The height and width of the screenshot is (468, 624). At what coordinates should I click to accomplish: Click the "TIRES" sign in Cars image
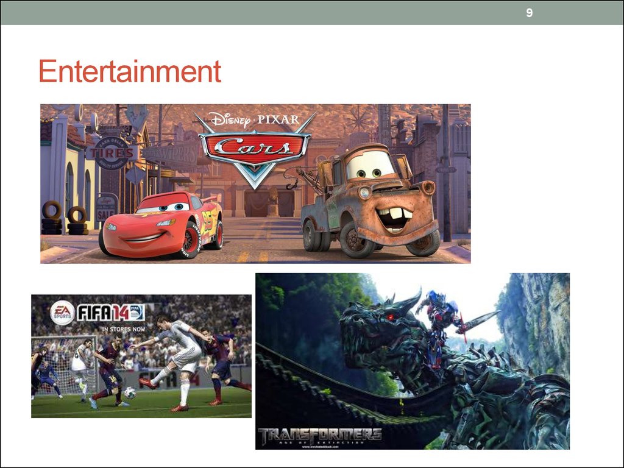(x=112, y=153)
